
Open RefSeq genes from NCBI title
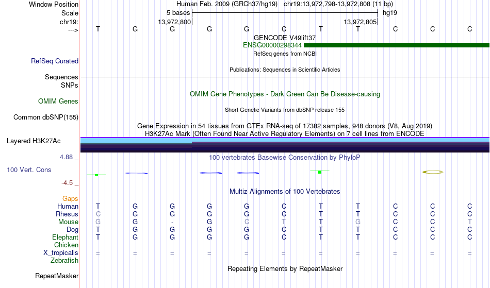click(x=285, y=54)
